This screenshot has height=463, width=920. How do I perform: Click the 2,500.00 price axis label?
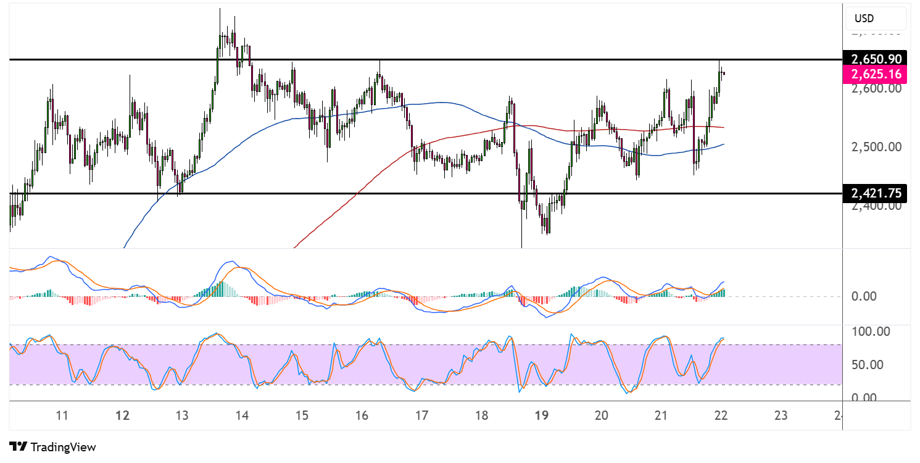point(877,147)
